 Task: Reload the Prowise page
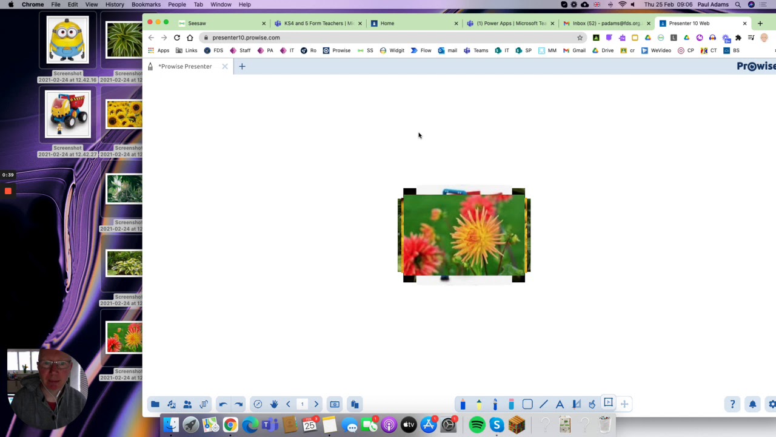coord(177,38)
